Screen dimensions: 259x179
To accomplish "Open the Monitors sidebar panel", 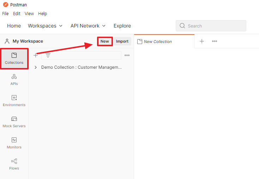I will click(14, 143).
